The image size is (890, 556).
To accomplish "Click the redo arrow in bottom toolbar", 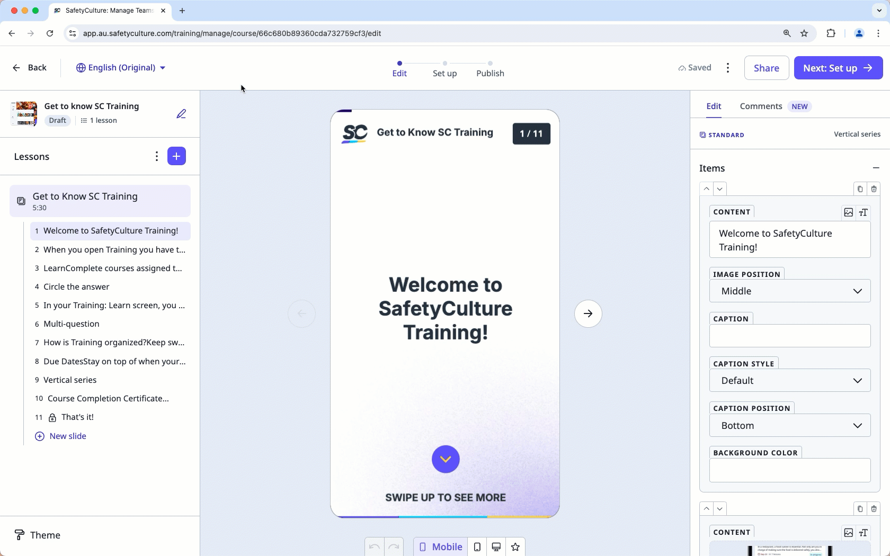I will [394, 547].
